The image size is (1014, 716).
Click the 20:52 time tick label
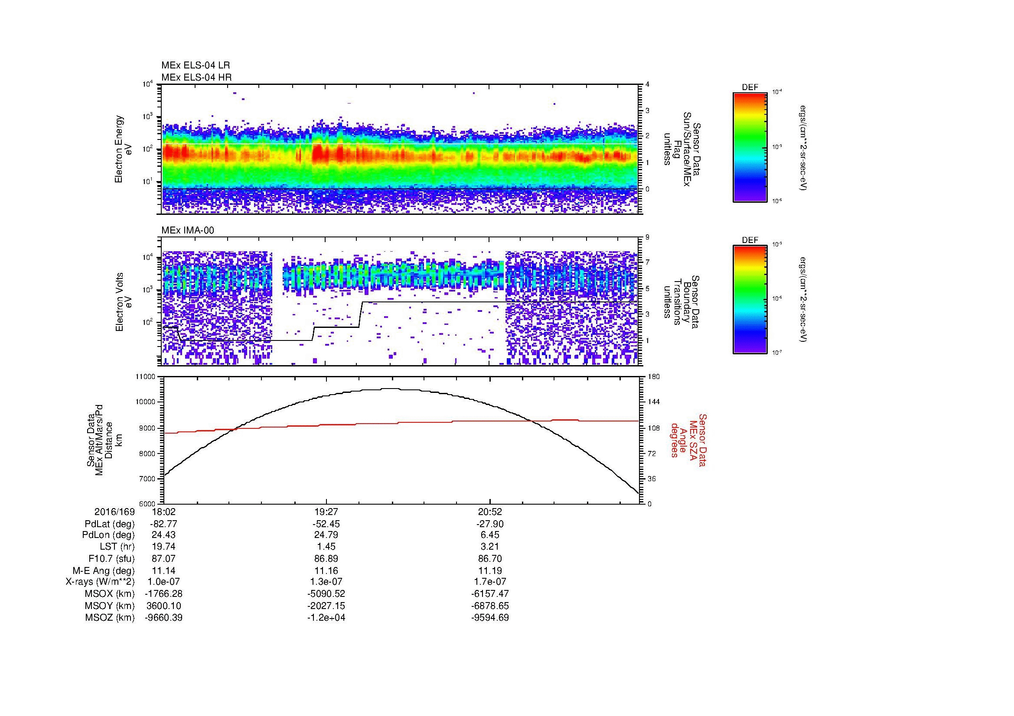coord(490,512)
